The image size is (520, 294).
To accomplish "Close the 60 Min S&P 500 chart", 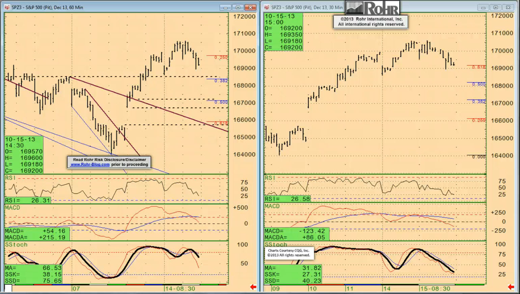I will [x=250, y=7].
